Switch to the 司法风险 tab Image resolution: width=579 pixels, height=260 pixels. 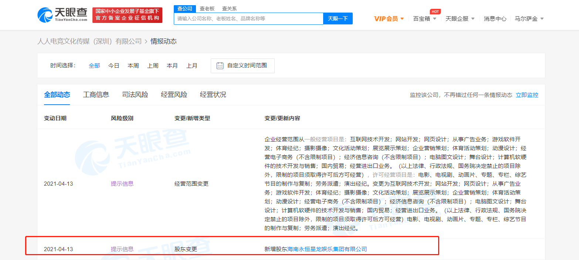pyautogui.click(x=135, y=95)
